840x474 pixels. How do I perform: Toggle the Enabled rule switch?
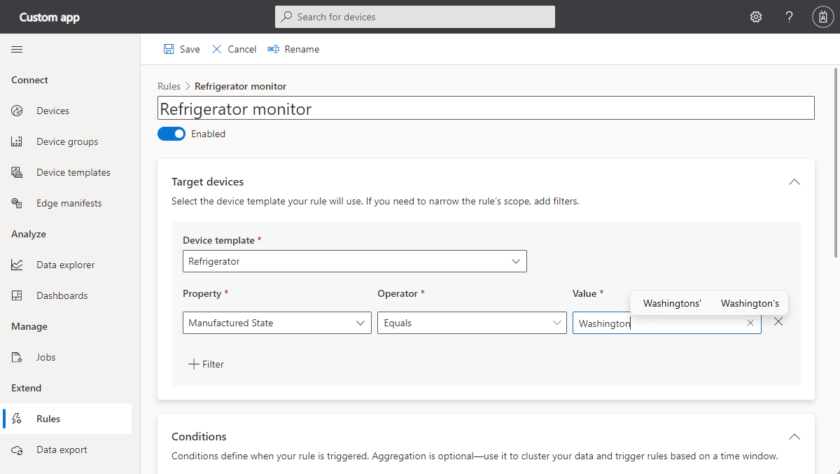coord(171,134)
